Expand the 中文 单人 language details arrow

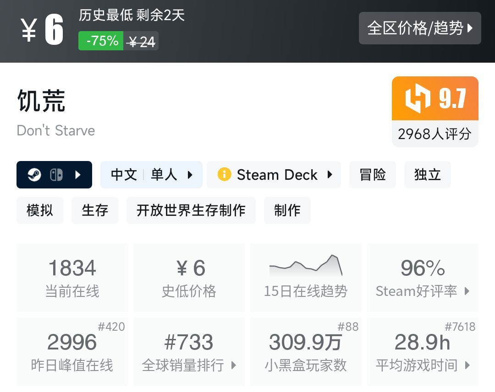190,175
